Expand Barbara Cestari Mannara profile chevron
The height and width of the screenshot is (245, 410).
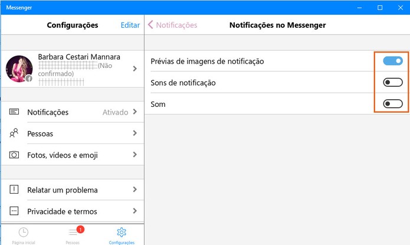135,68
